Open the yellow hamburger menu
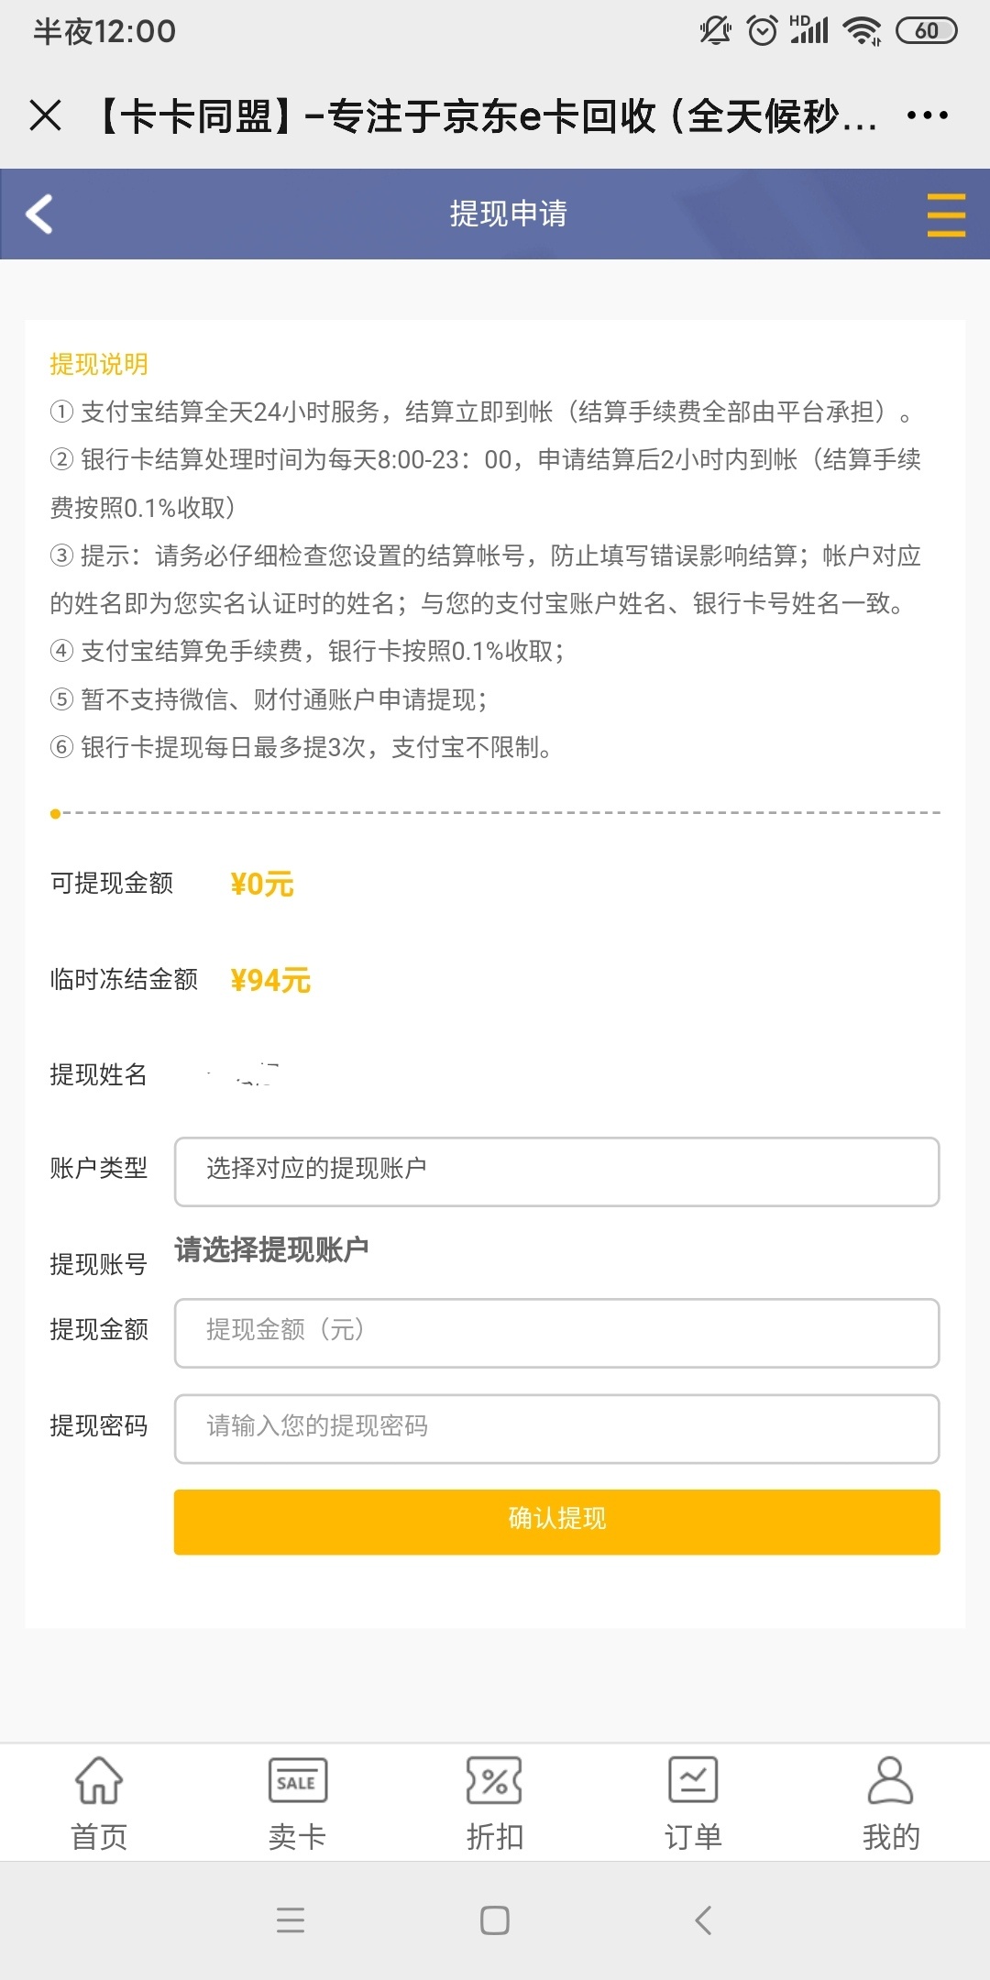This screenshot has width=990, height=1980. pos(946,215)
